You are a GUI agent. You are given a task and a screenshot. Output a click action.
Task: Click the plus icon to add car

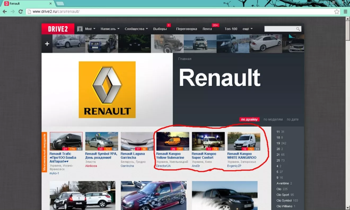47,44
